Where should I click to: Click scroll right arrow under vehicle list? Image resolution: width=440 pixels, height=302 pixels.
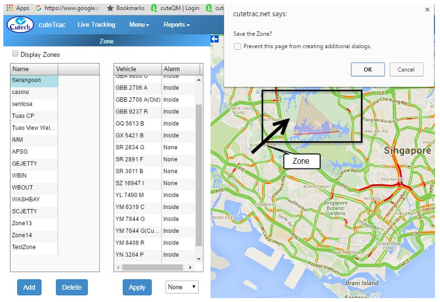click(x=191, y=267)
